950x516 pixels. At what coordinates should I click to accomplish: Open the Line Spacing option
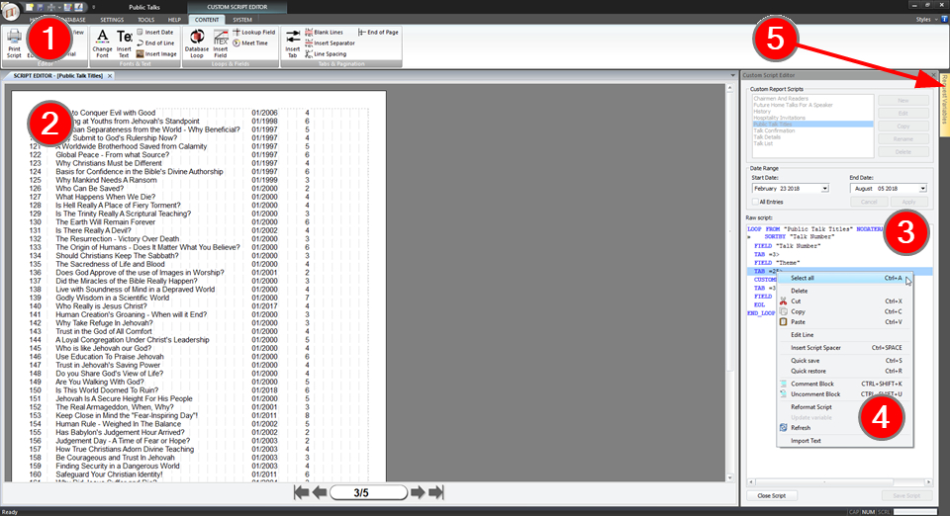click(x=326, y=53)
